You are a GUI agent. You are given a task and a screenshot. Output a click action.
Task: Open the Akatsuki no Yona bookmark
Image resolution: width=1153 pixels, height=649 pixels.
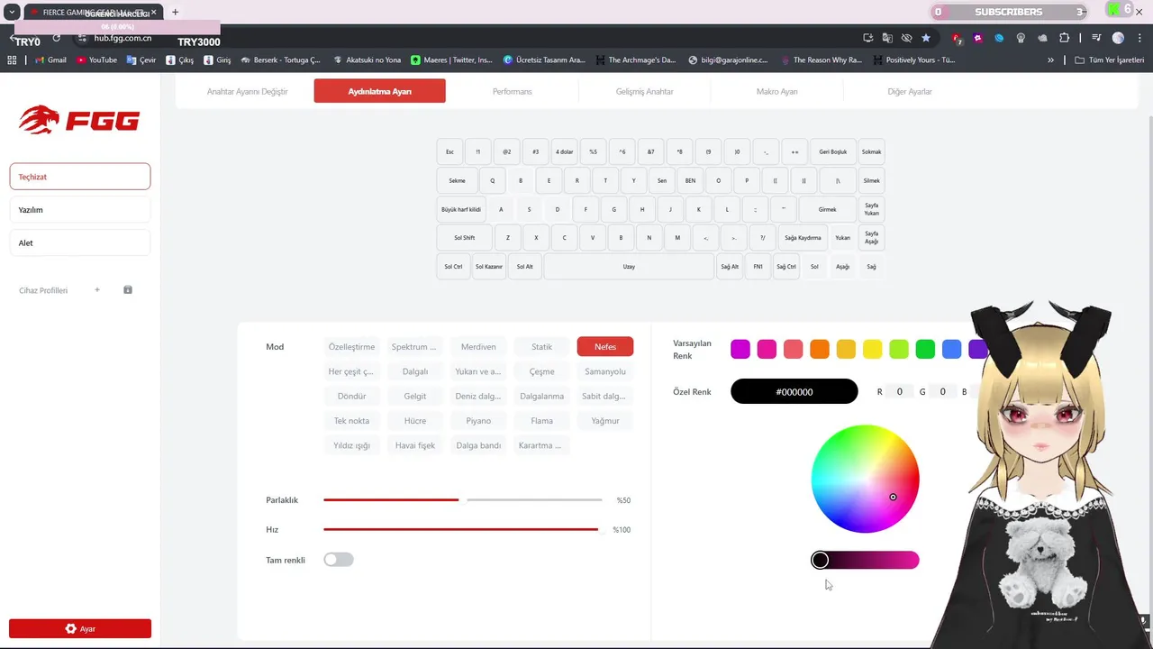coord(367,60)
